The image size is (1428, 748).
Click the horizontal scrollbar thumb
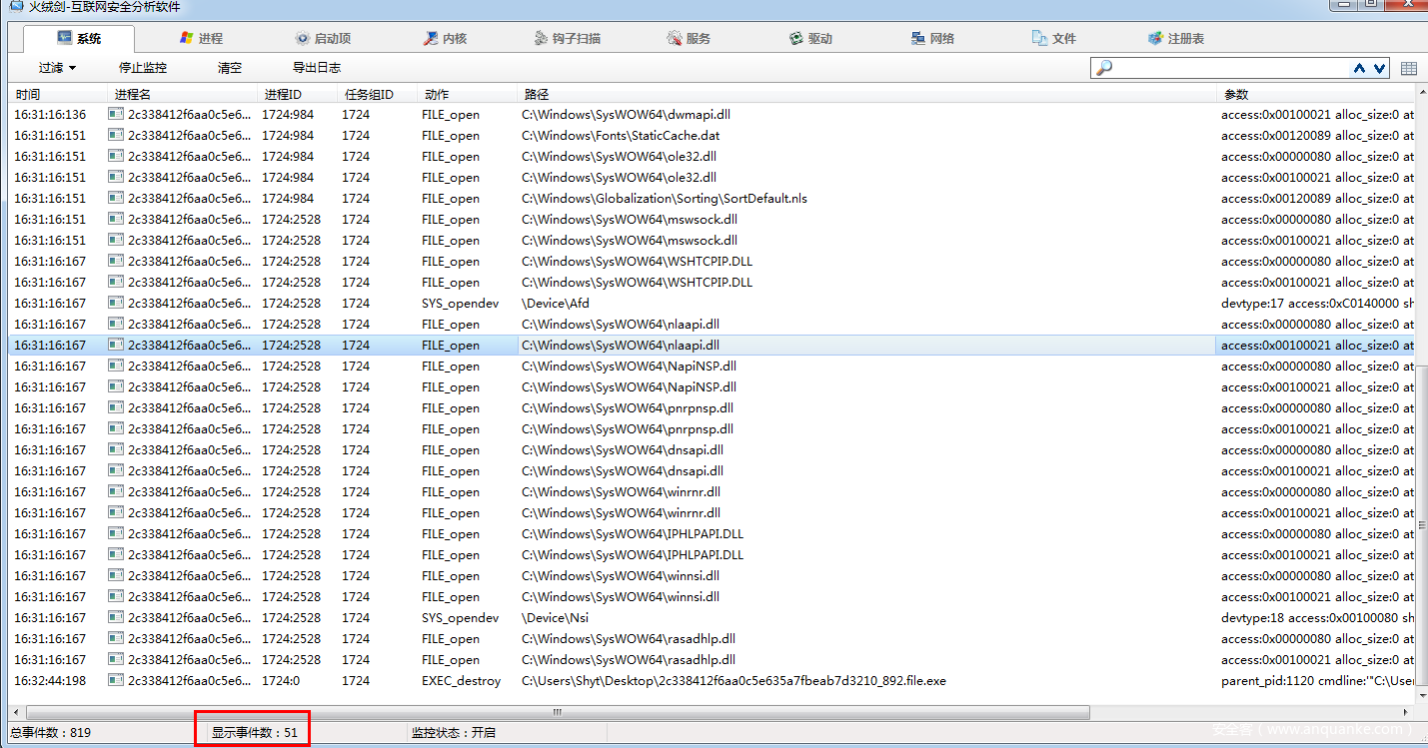point(556,713)
